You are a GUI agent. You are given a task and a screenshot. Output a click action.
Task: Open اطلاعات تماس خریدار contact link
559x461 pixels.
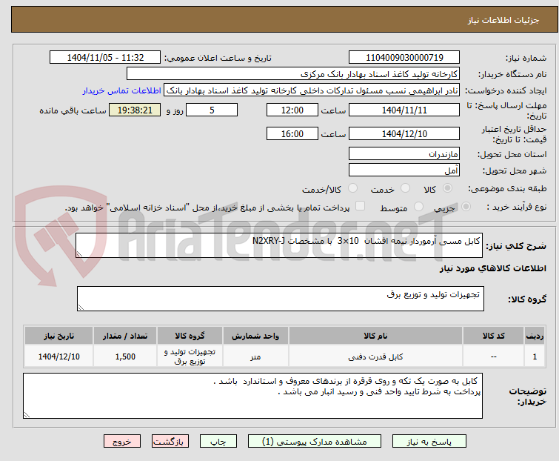pos(122,90)
